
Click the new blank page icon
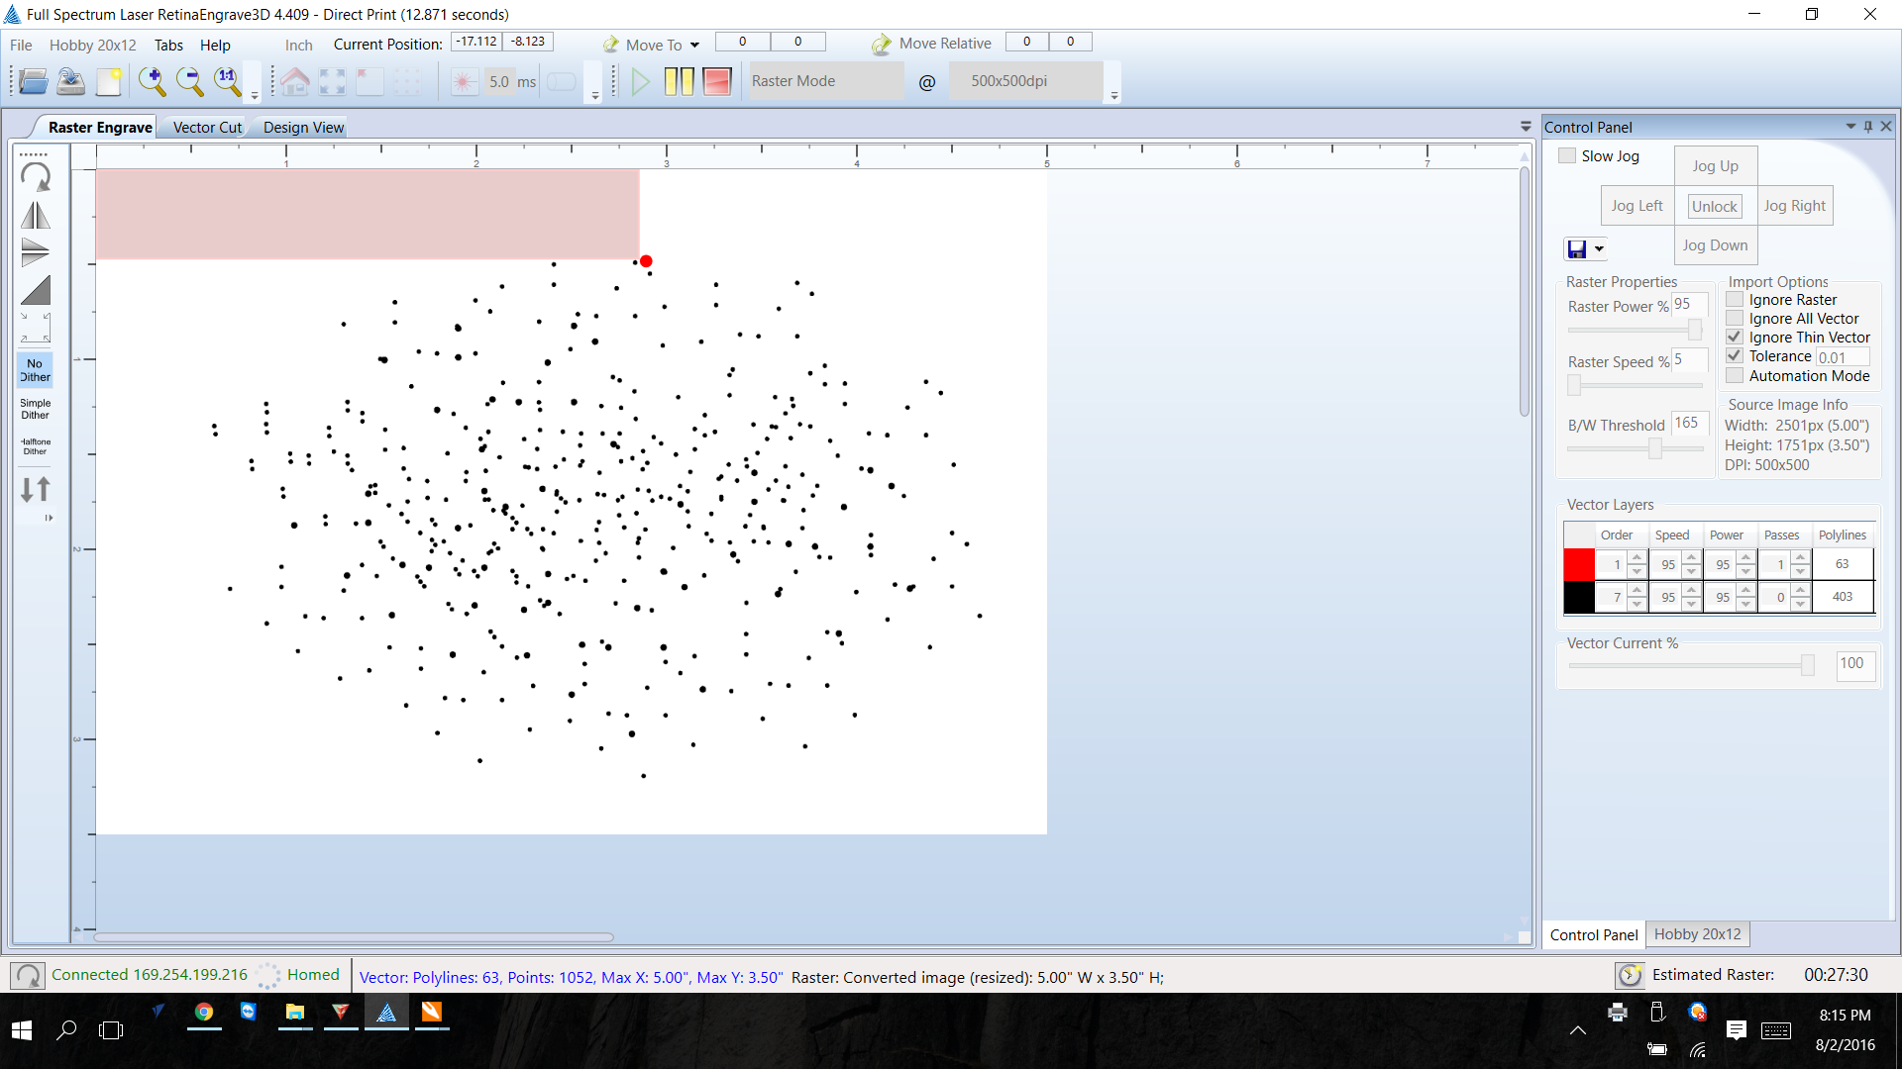[109, 81]
